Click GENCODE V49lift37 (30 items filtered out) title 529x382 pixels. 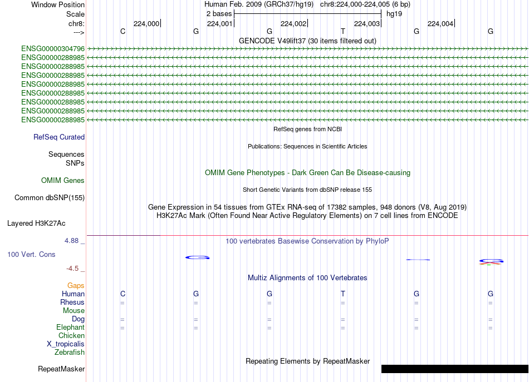(x=307, y=41)
